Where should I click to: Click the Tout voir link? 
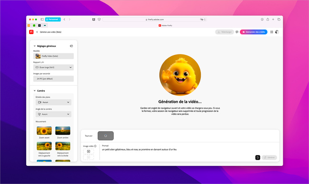click(89, 136)
